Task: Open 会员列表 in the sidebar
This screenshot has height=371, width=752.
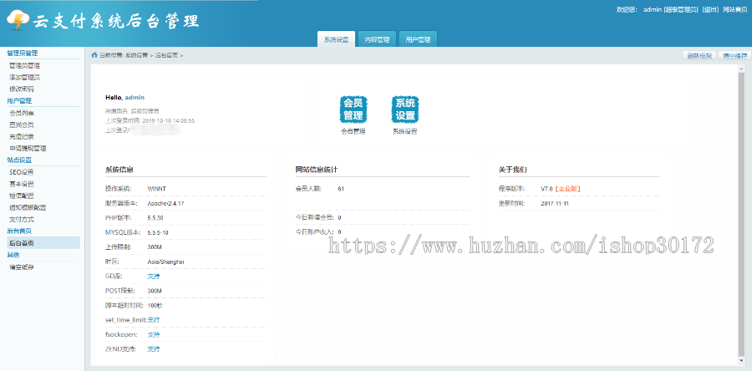Action: click(x=22, y=112)
